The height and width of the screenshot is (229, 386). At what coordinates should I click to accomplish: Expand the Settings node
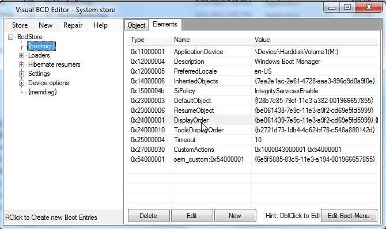pyautogui.click(x=22, y=74)
